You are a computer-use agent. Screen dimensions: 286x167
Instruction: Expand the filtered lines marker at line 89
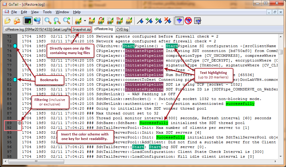pyautogui.click(x=19, y=123)
